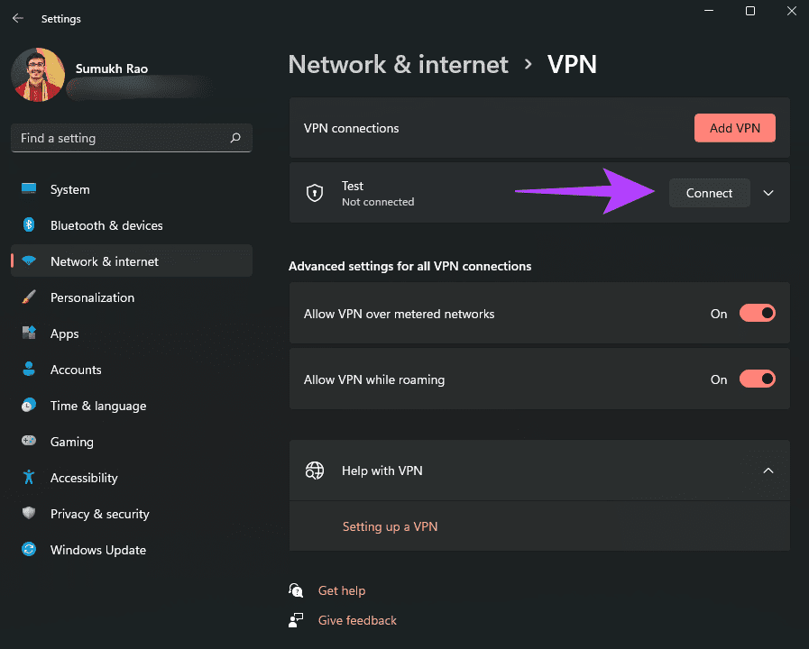Click the Accounts person icon
809x649 pixels.
[x=29, y=369]
